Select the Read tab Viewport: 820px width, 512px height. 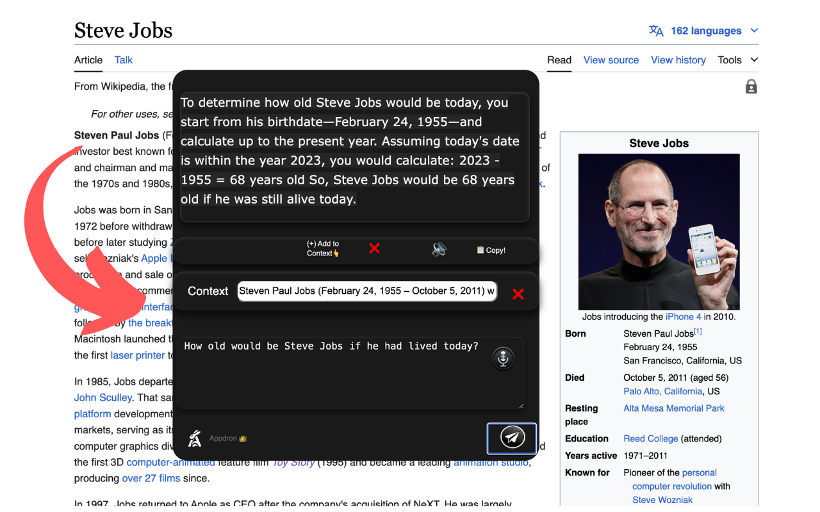click(559, 60)
